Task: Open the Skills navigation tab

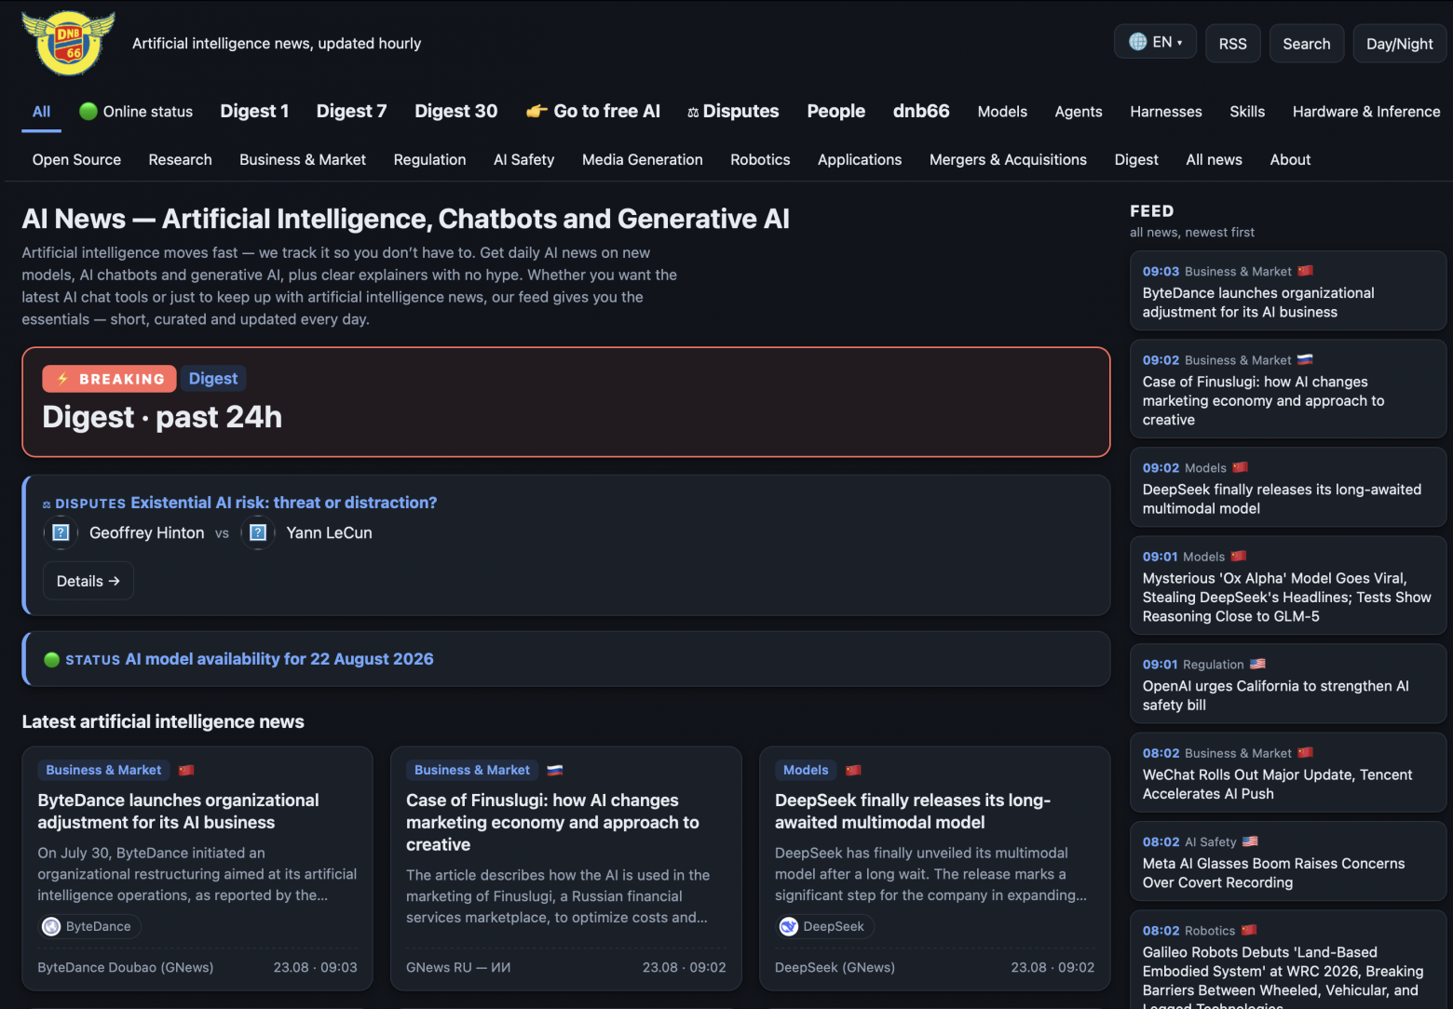Action: pyautogui.click(x=1247, y=112)
